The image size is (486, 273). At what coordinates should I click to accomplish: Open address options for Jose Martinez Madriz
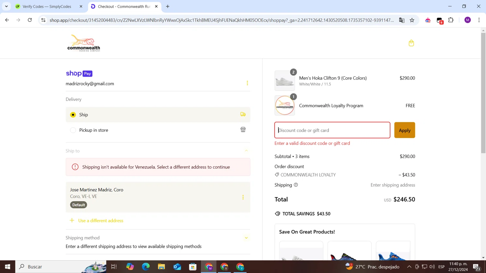243,197
